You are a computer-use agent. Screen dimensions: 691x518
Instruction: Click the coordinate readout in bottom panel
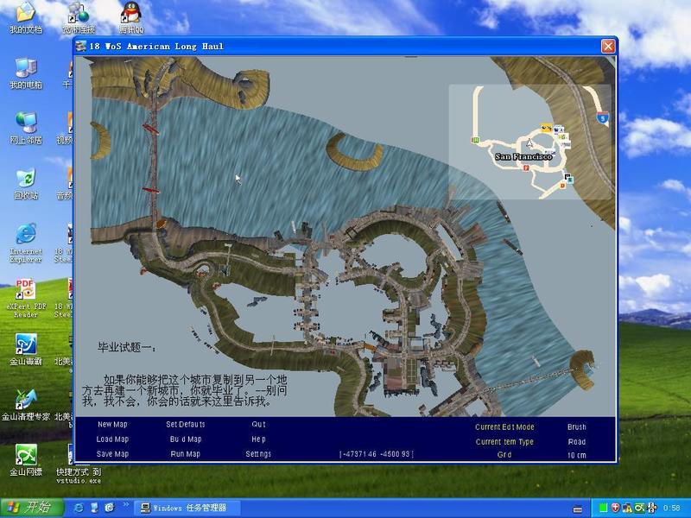click(x=376, y=454)
